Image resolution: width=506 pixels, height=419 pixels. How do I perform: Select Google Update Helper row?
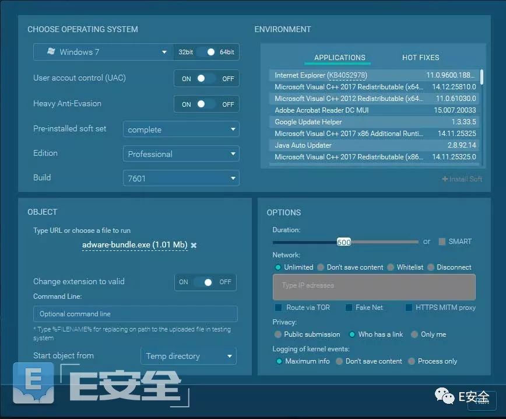tap(374, 122)
